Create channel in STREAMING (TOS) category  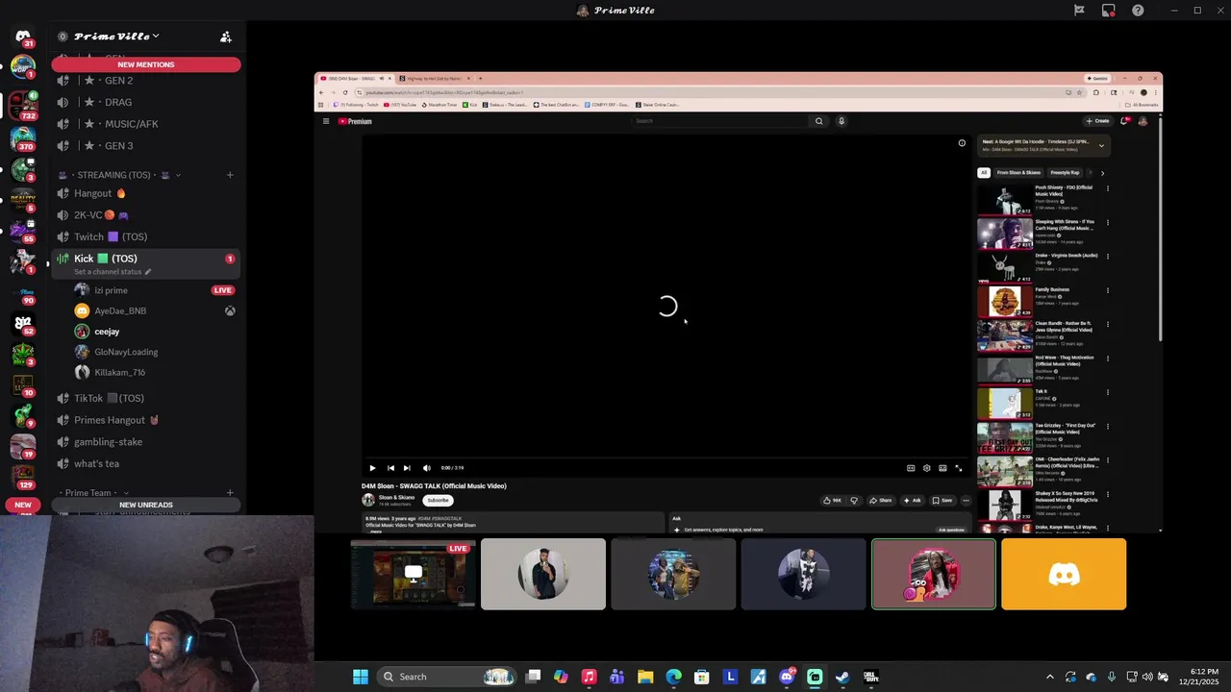pyautogui.click(x=230, y=175)
